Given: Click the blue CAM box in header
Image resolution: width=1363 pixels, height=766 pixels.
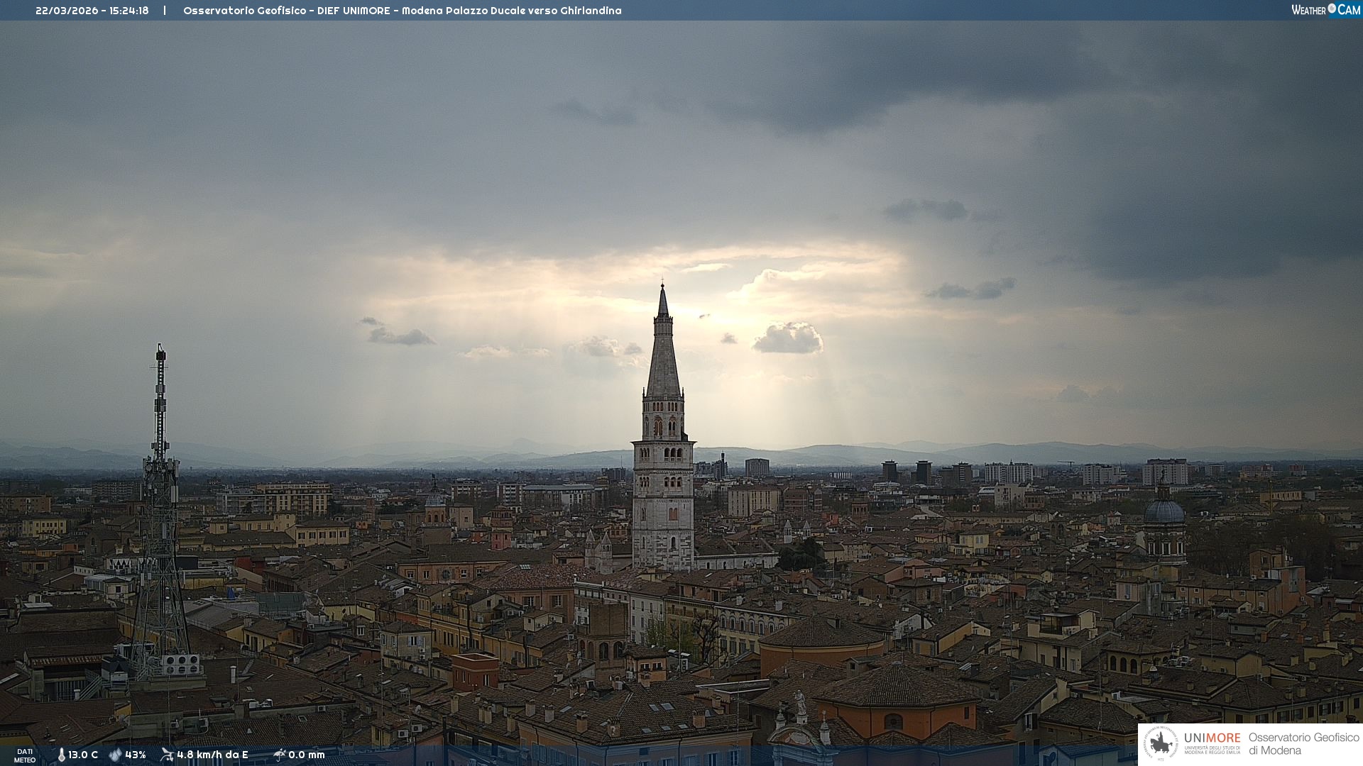Looking at the screenshot, I should [x=1349, y=9].
